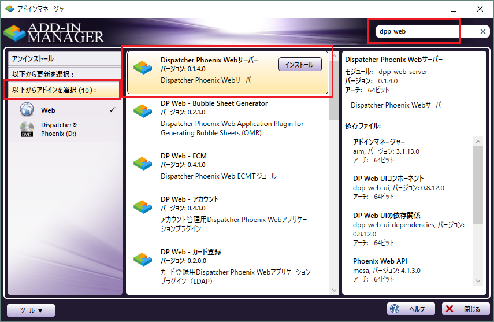Maximize the アドインマネージャー window
The image size is (494, 322).
tap(454, 9)
